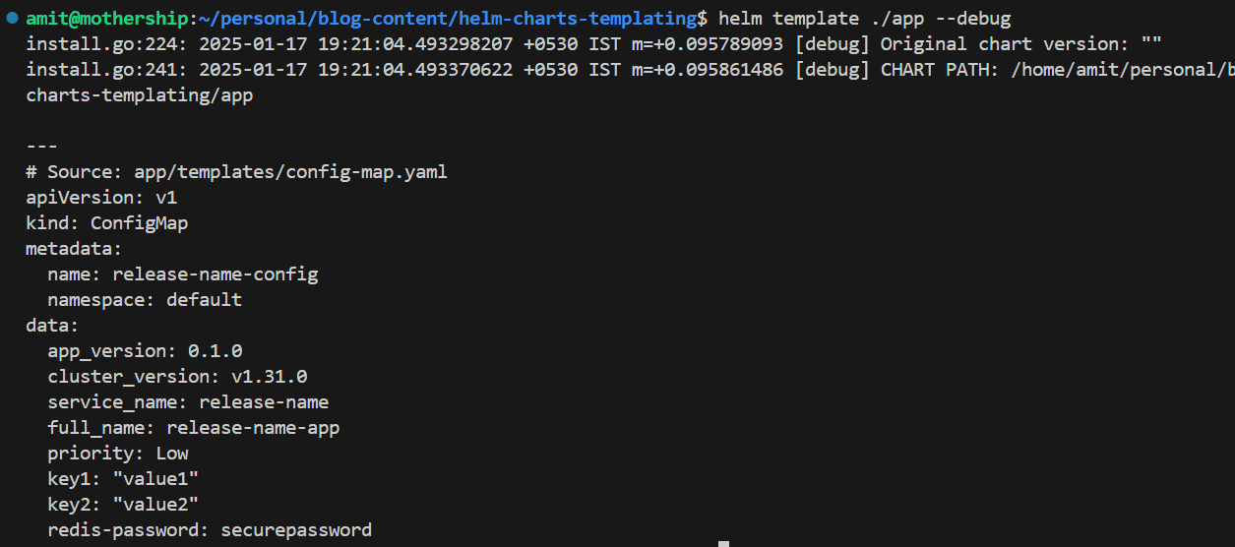Screen dimensions: 1235x547
Task: Click the 'namespace: default' line
Action: [x=145, y=300]
